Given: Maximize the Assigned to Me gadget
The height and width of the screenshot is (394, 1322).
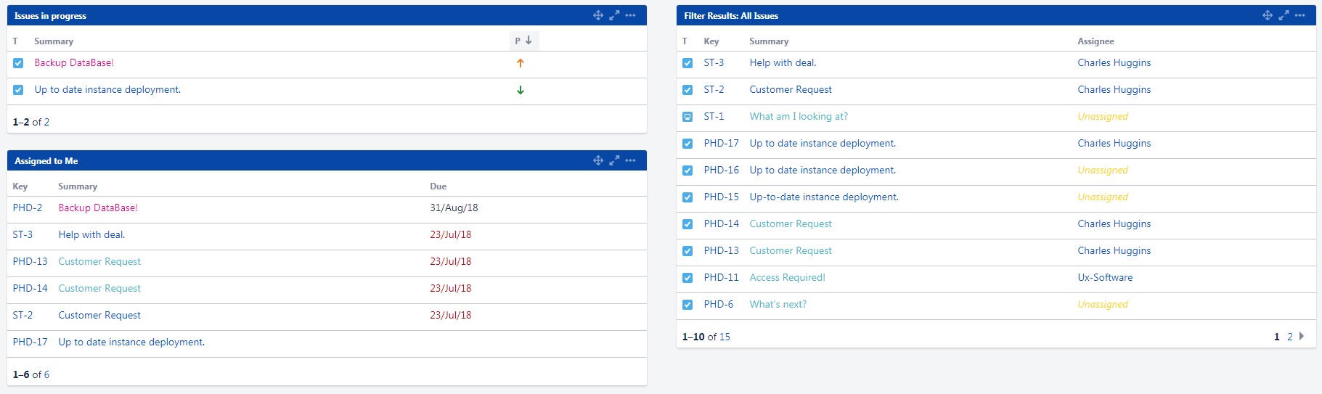Looking at the screenshot, I should pos(614,160).
